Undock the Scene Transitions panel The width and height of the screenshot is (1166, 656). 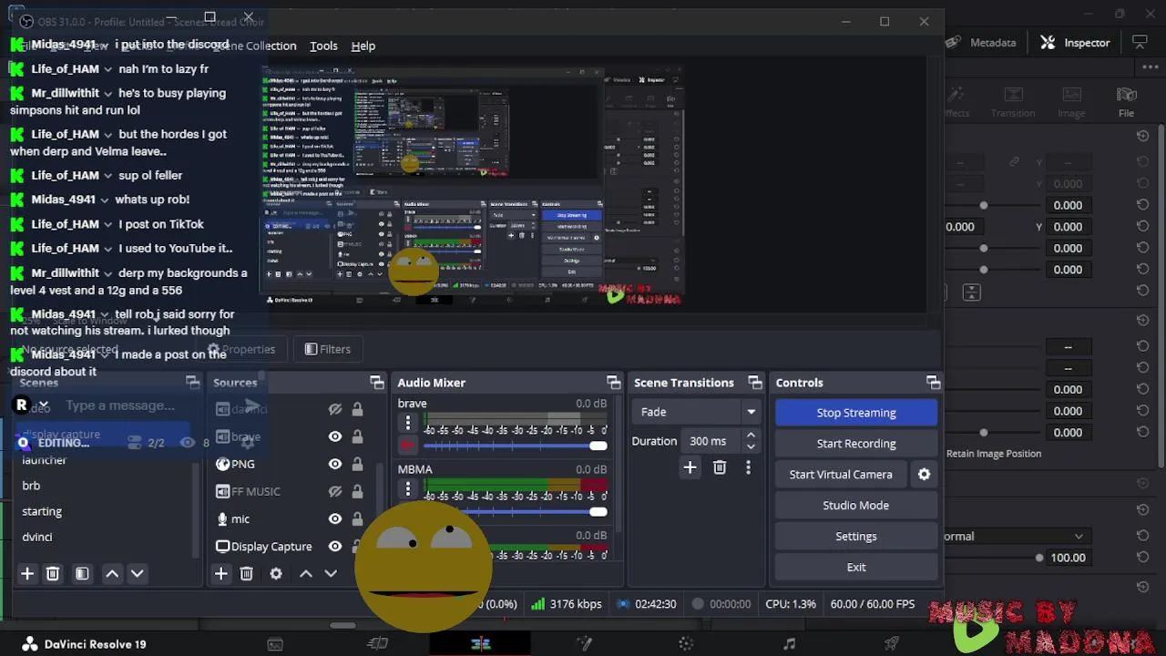[755, 383]
